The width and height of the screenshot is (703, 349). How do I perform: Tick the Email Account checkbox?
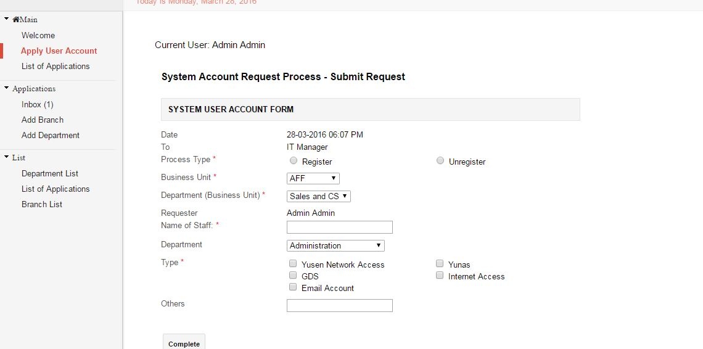pyautogui.click(x=293, y=287)
